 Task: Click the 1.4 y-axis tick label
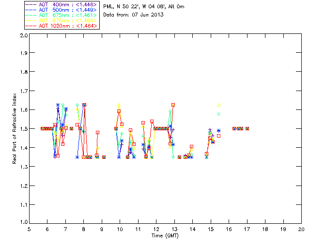[x=24, y=148]
